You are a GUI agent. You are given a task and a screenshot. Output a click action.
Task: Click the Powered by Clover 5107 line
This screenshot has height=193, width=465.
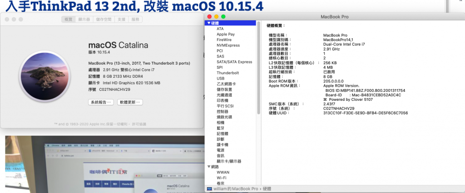[x=348, y=99]
